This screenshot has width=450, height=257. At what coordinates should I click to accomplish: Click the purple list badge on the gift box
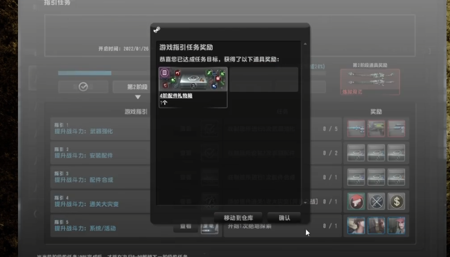(165, 73)
